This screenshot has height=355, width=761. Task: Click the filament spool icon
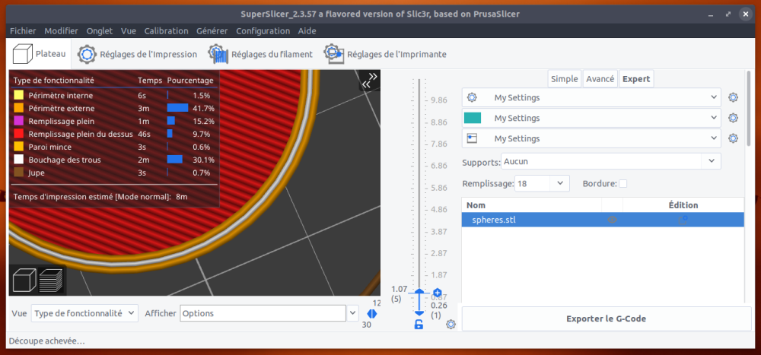click(x=218, y=54)
